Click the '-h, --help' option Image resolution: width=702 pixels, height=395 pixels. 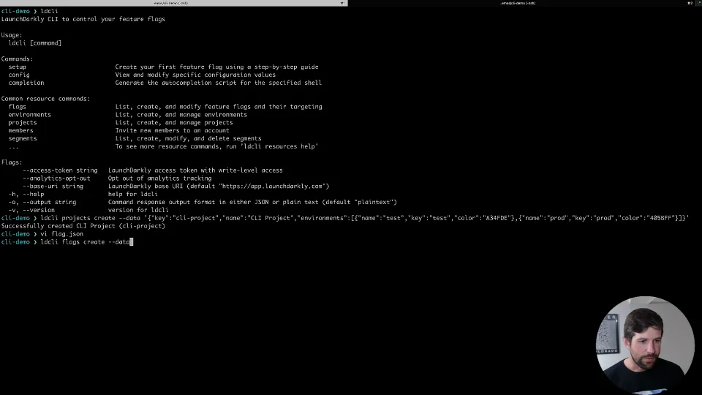click(x=26, y=195)
